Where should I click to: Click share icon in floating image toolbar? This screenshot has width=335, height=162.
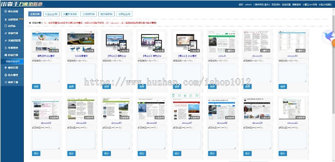coord(191,95)
